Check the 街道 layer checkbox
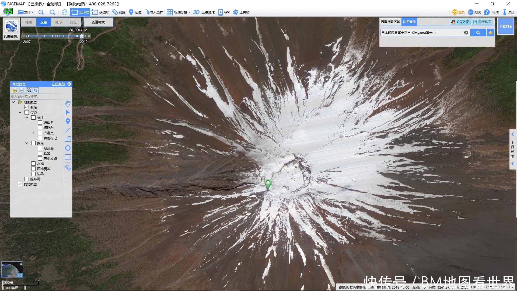The width and height of the screenshot is (517, 291). [27, 112]
